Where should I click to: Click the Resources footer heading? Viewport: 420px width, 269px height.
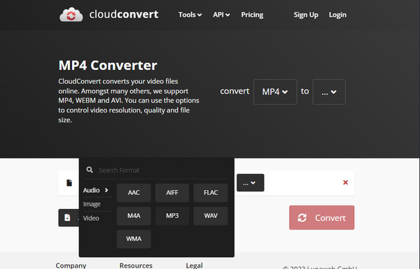point(136,266)
